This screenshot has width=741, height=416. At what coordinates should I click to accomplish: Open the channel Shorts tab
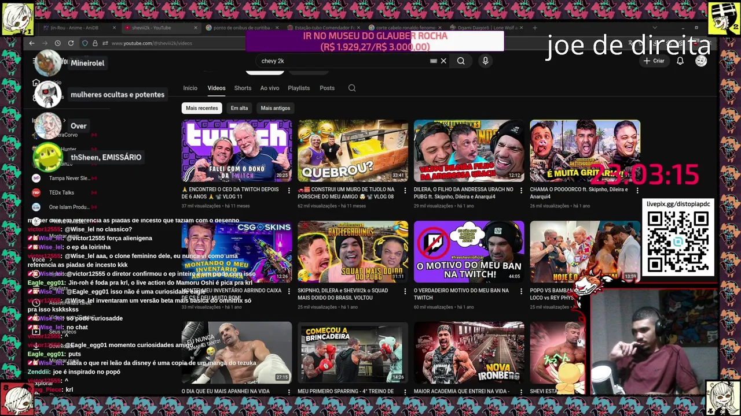[x=243, y=88]
